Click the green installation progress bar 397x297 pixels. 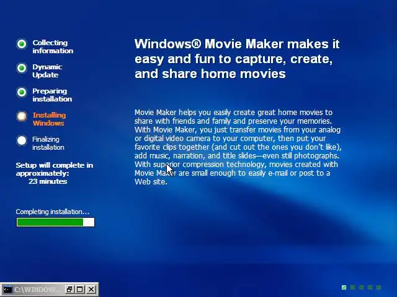pyautogui.click(x=55, y=222)
